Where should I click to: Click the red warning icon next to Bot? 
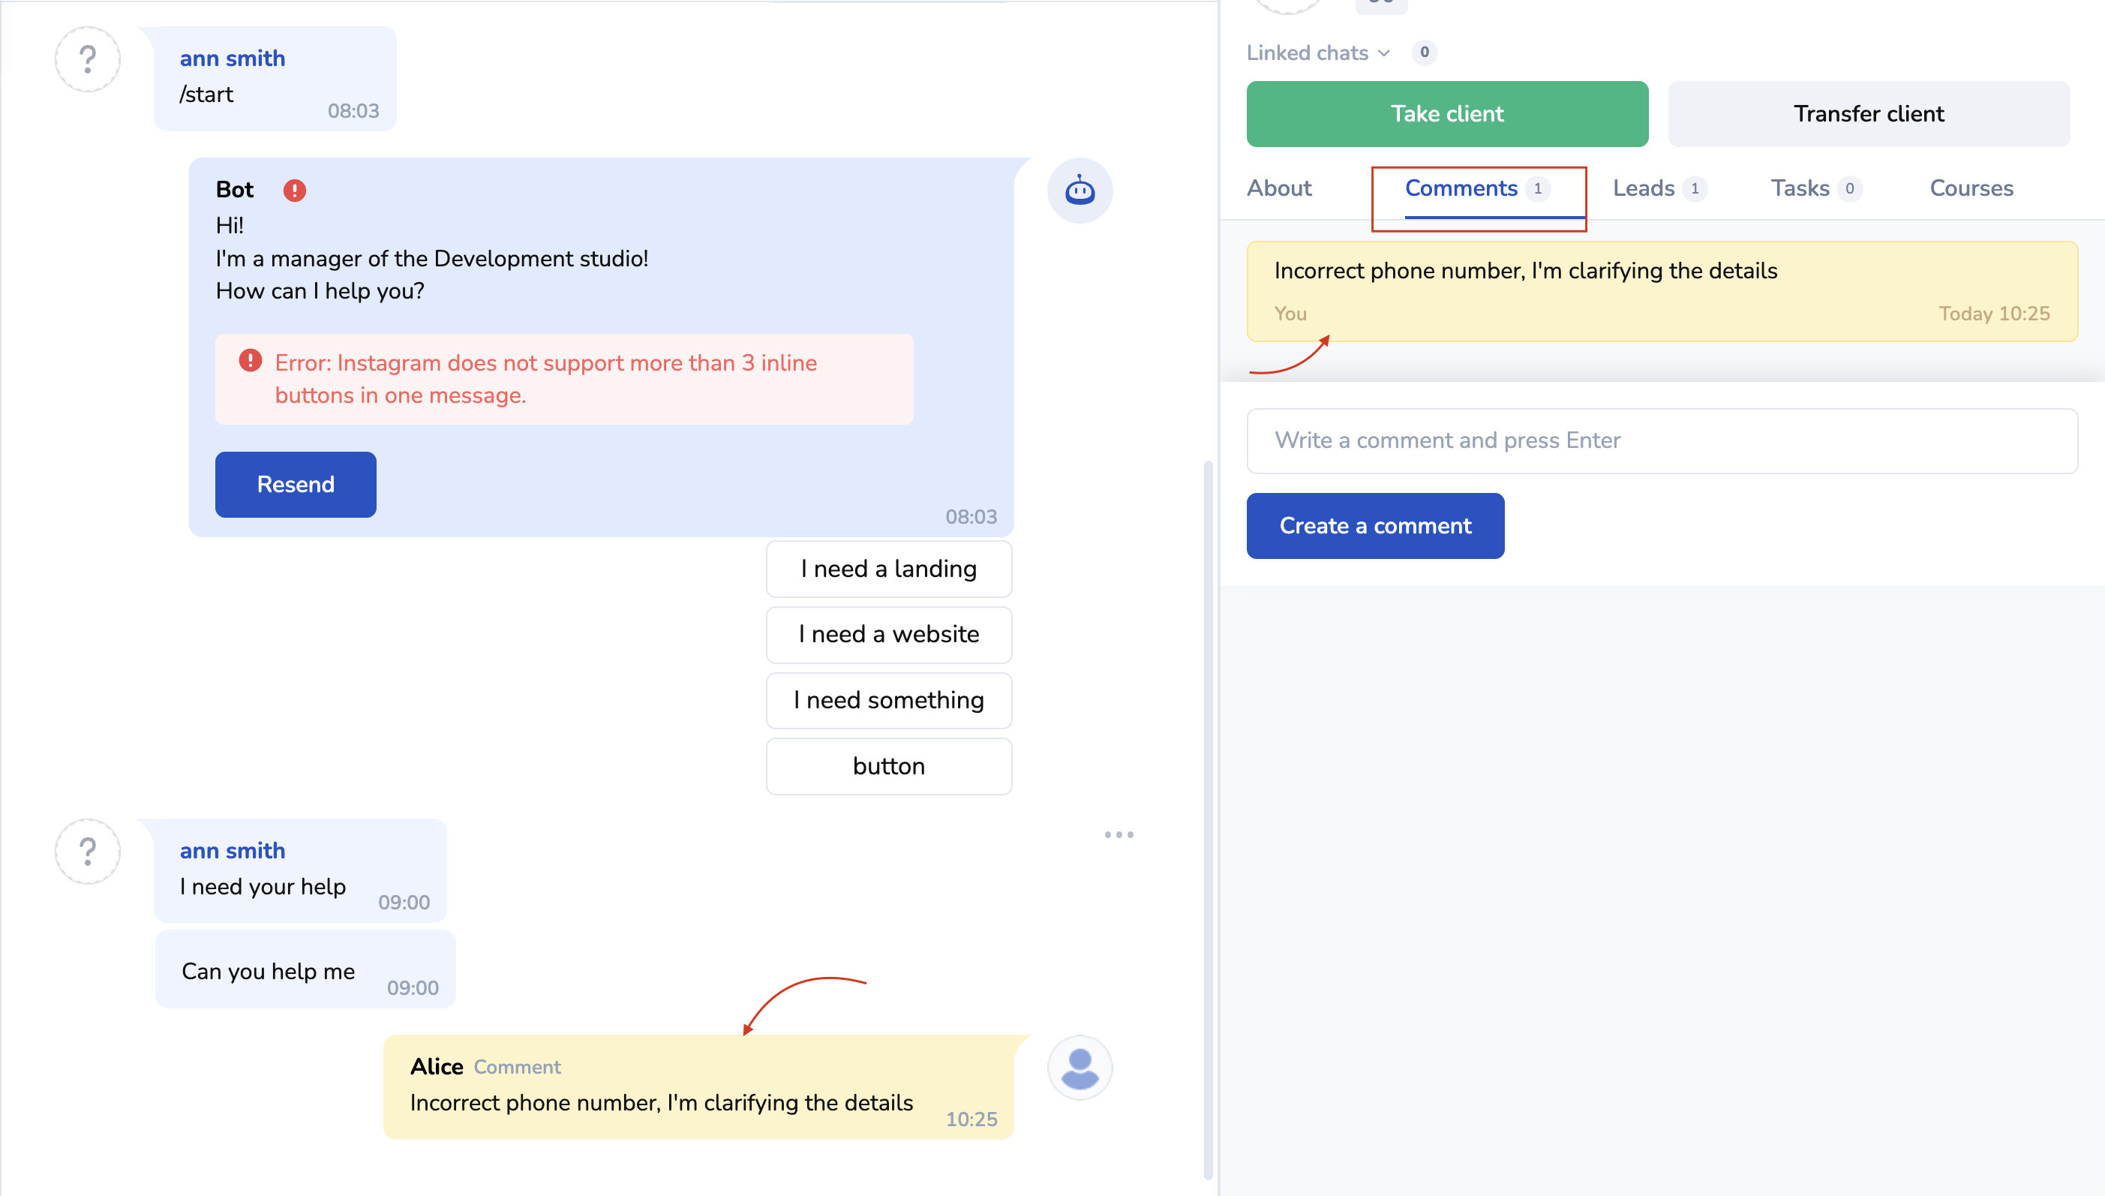[x=294, y=191]
